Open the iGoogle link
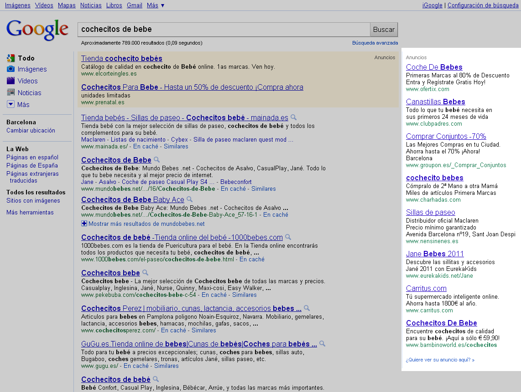The height and width of the screenshot is (392, 521). click(x=432, y=5)
